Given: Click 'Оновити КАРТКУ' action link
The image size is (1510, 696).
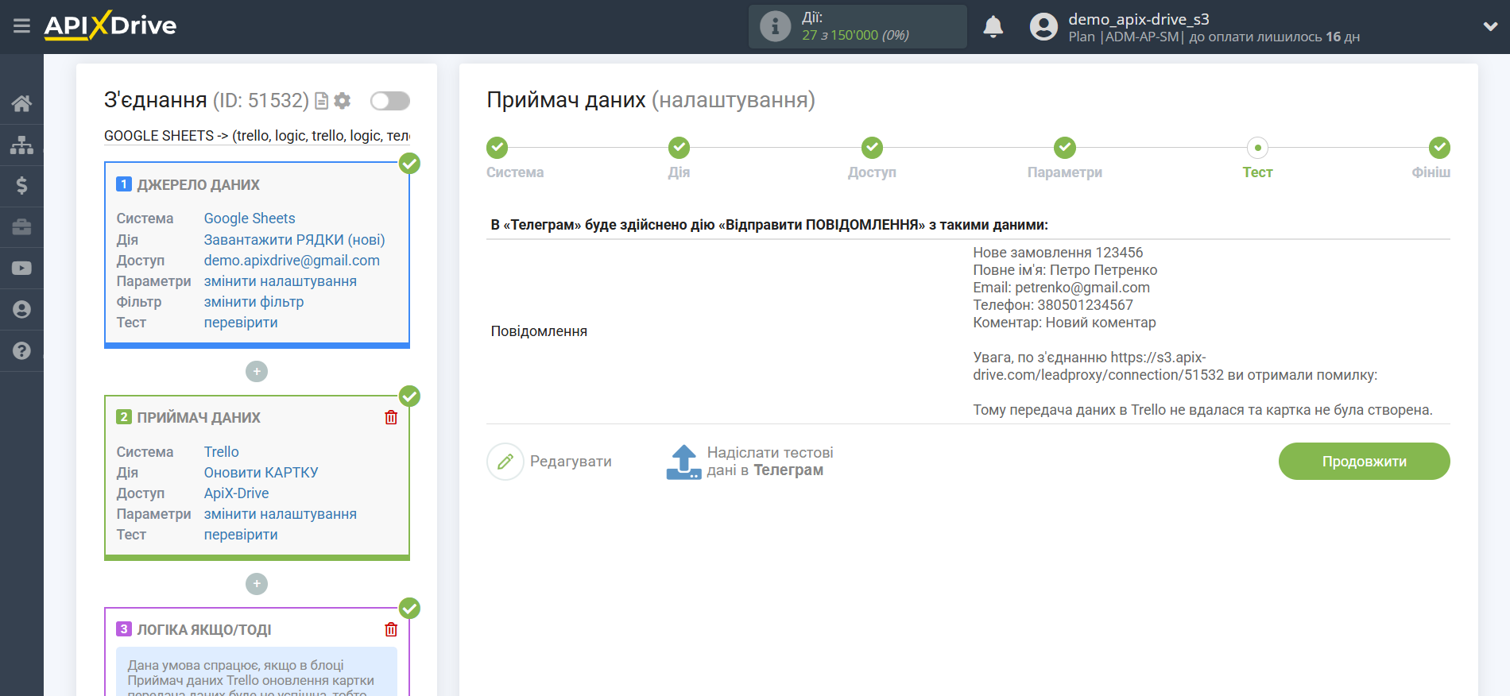Looking at the screenshot, I should (261, 473).
